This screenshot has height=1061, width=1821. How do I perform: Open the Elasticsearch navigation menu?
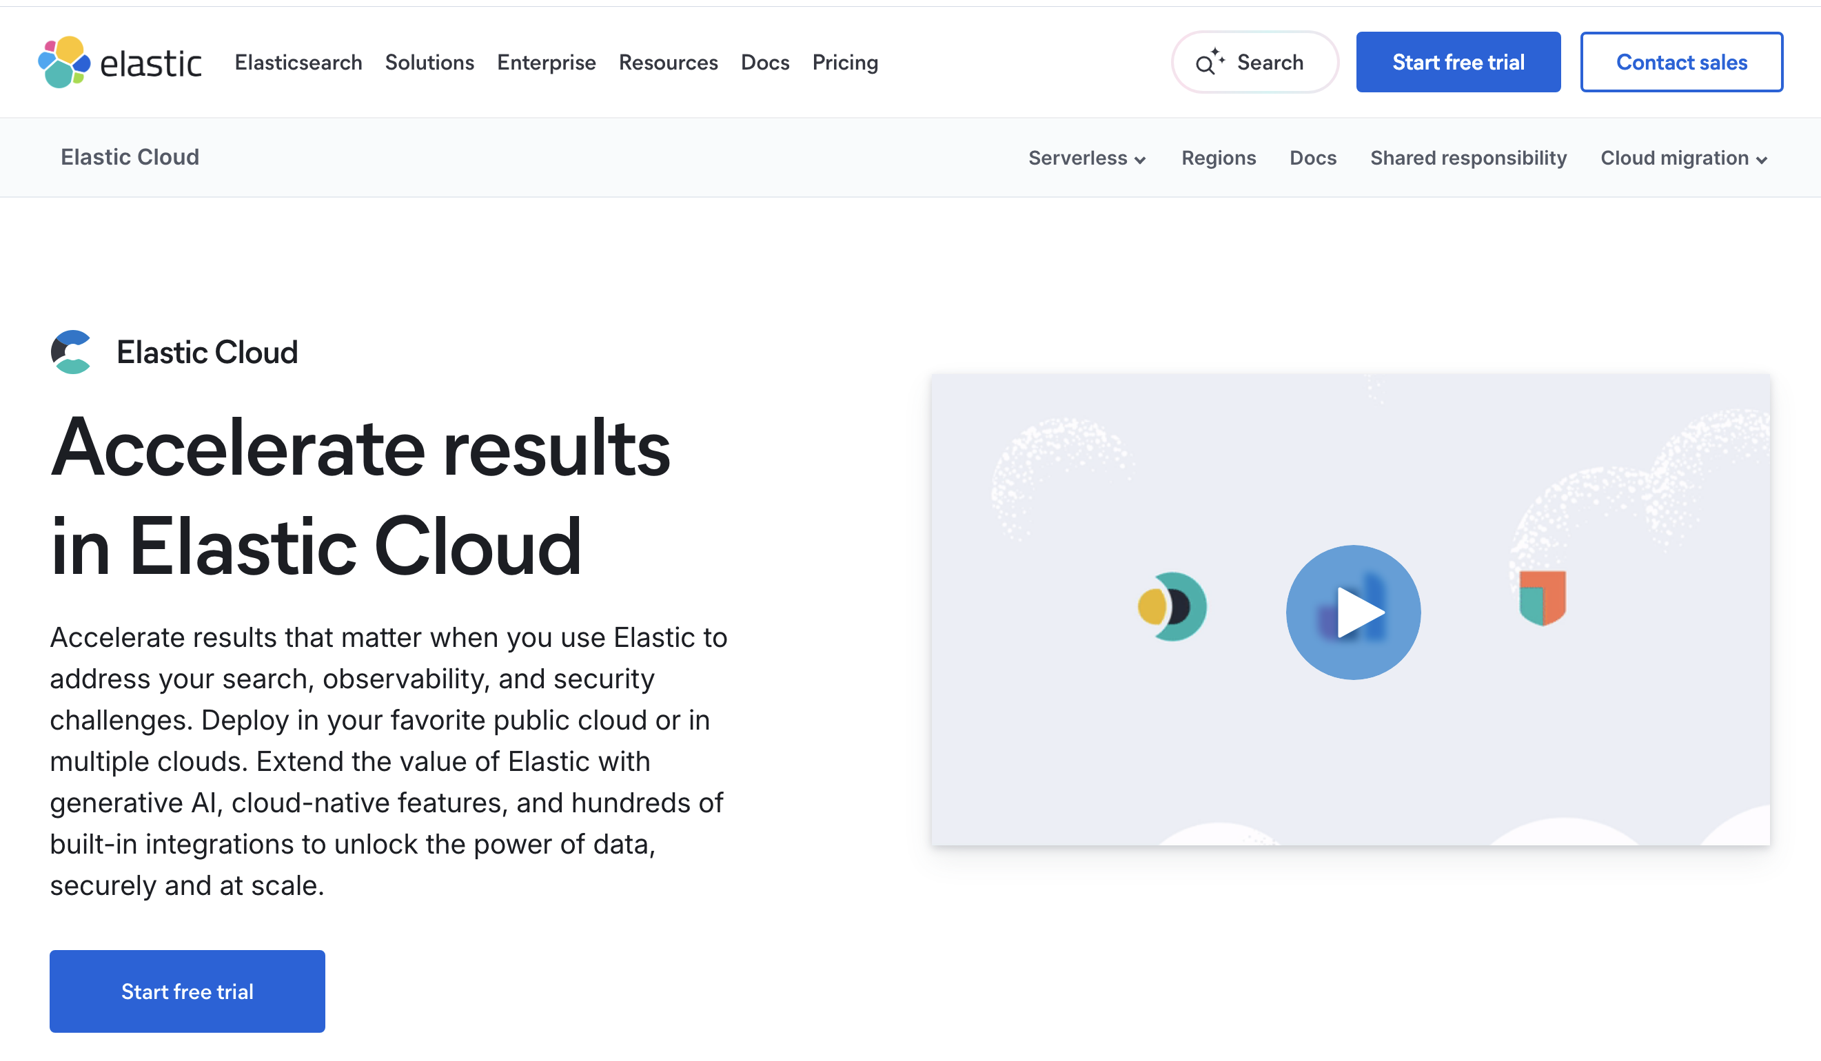[x=298, y=62]
